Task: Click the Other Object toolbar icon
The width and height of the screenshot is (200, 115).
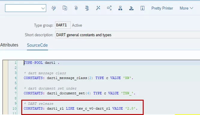Action: (x=65, y=8)
